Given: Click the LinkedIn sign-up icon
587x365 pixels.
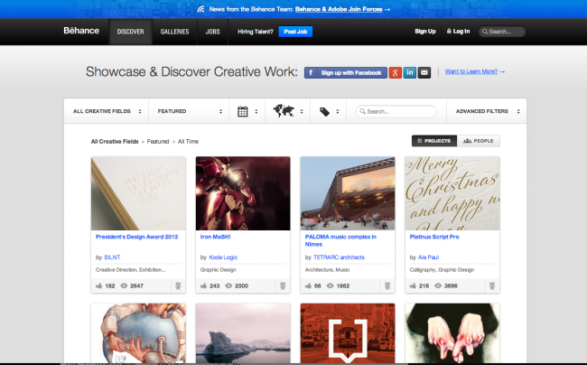Looking at the screenshot, I should pos(410,72).
